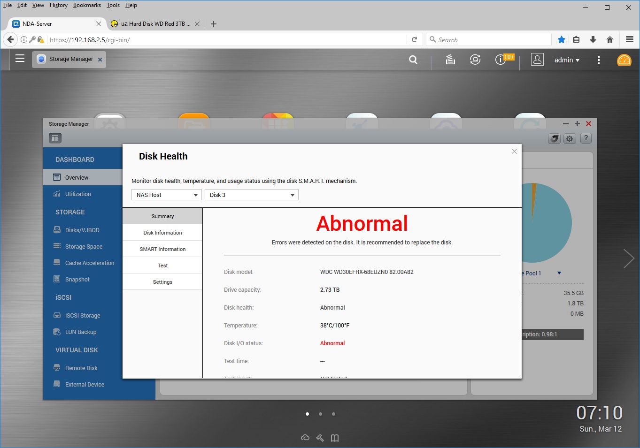Screen dimensions: 640x448
Task: Select Overview in Storage Manager sidebar
Action: tap(83, 177)
